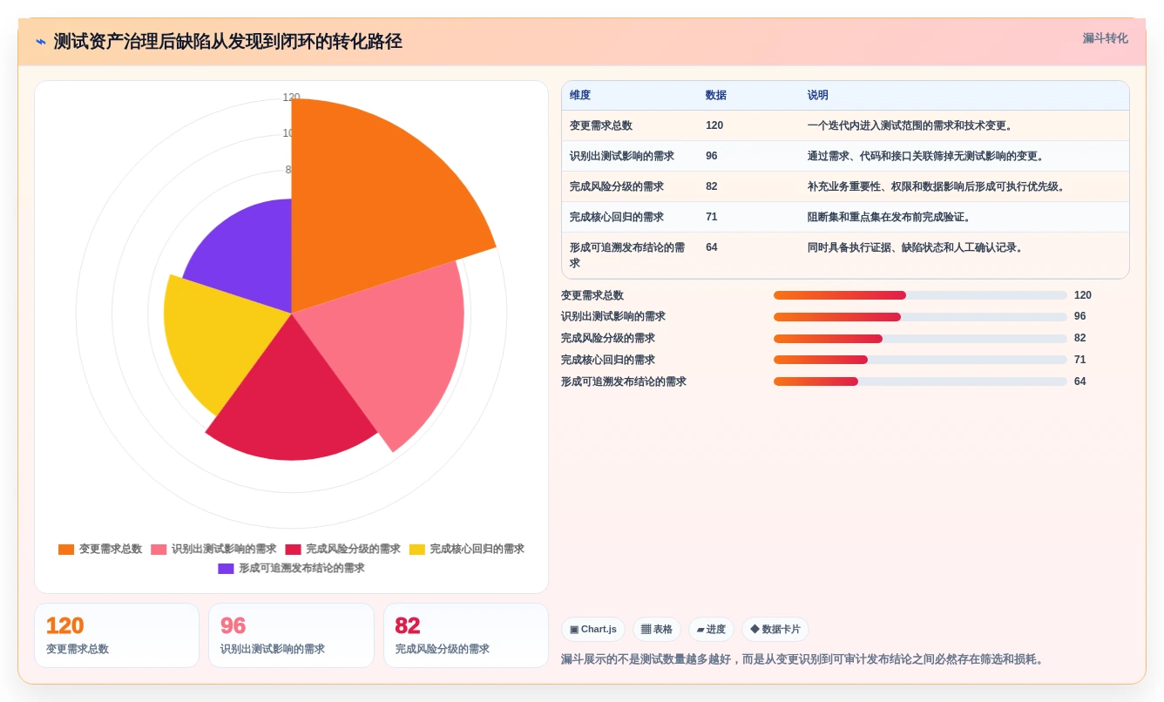Click the 进度 chip

711,629
